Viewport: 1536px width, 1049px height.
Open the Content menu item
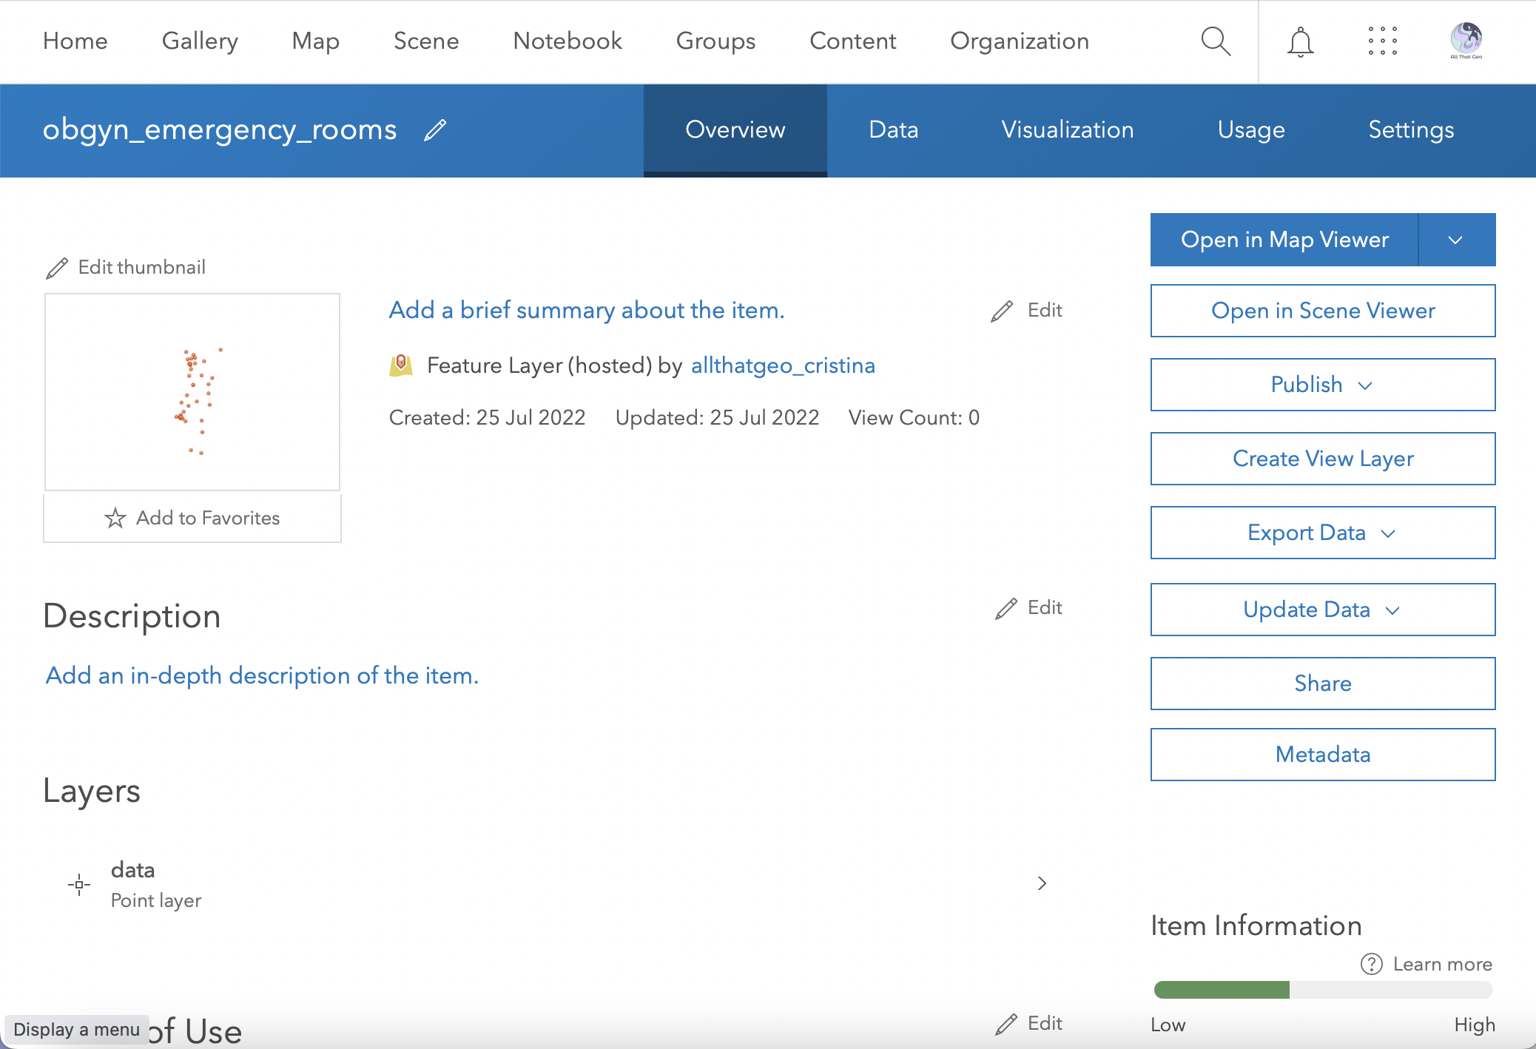[x=852, y=41]
